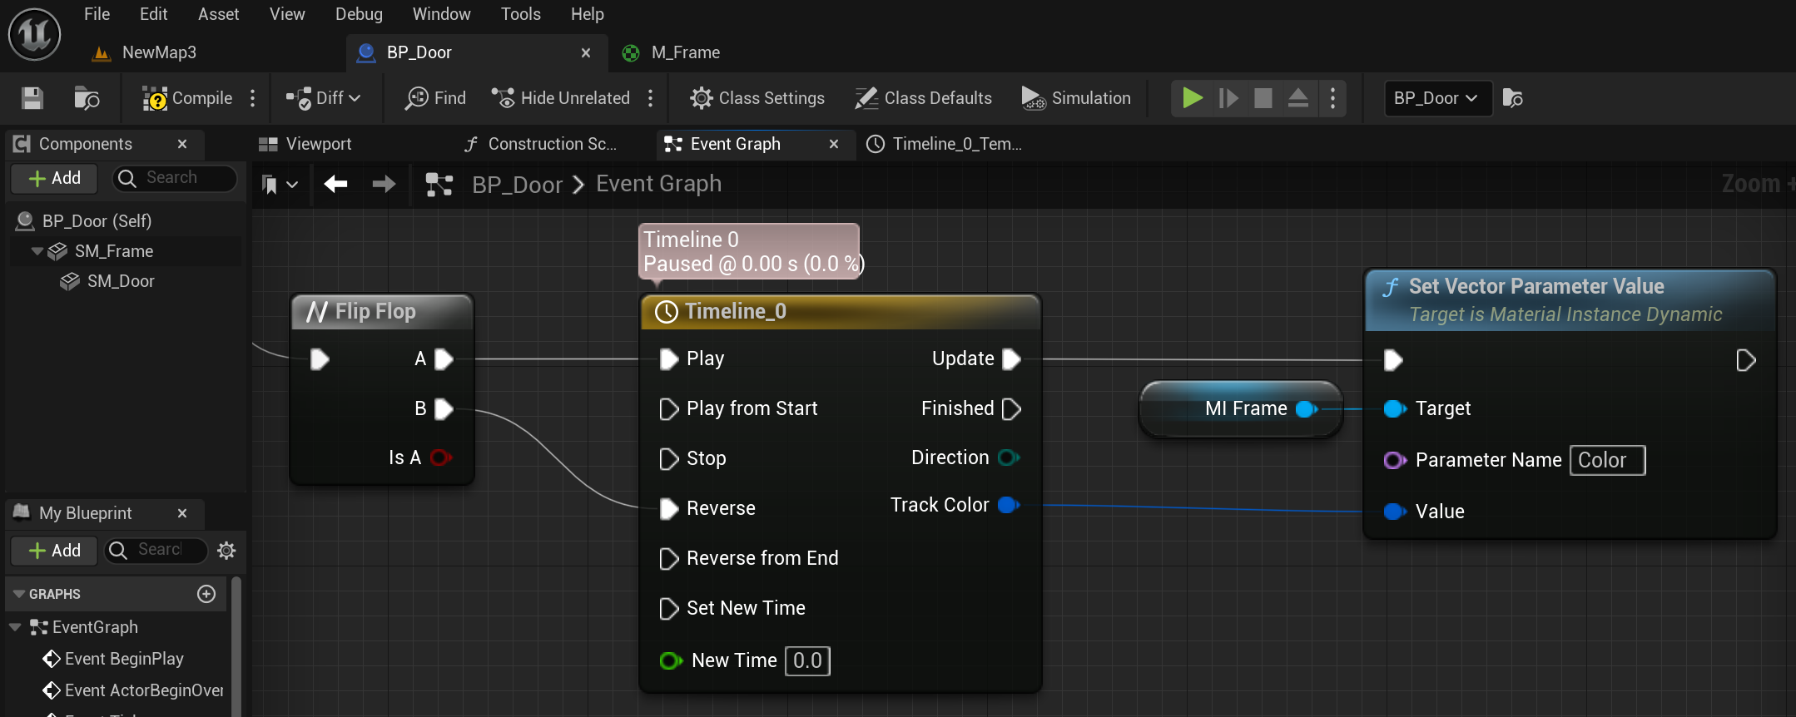Open the Asset menu
The width and height of the screenshot is (1796, 717).
(218, 14)
